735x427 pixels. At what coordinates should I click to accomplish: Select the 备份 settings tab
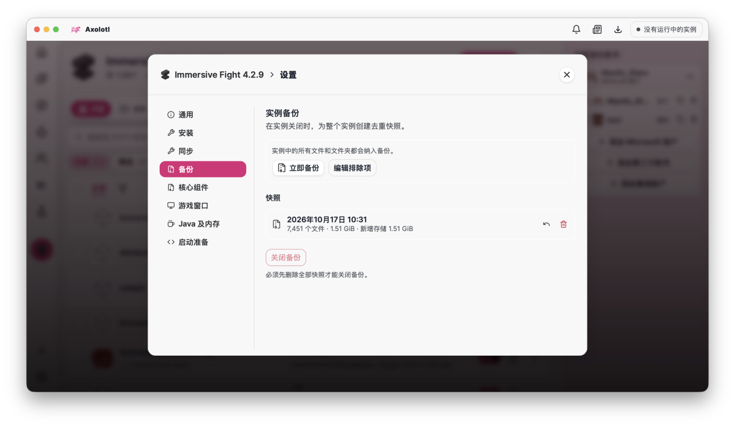click(203, 169)
